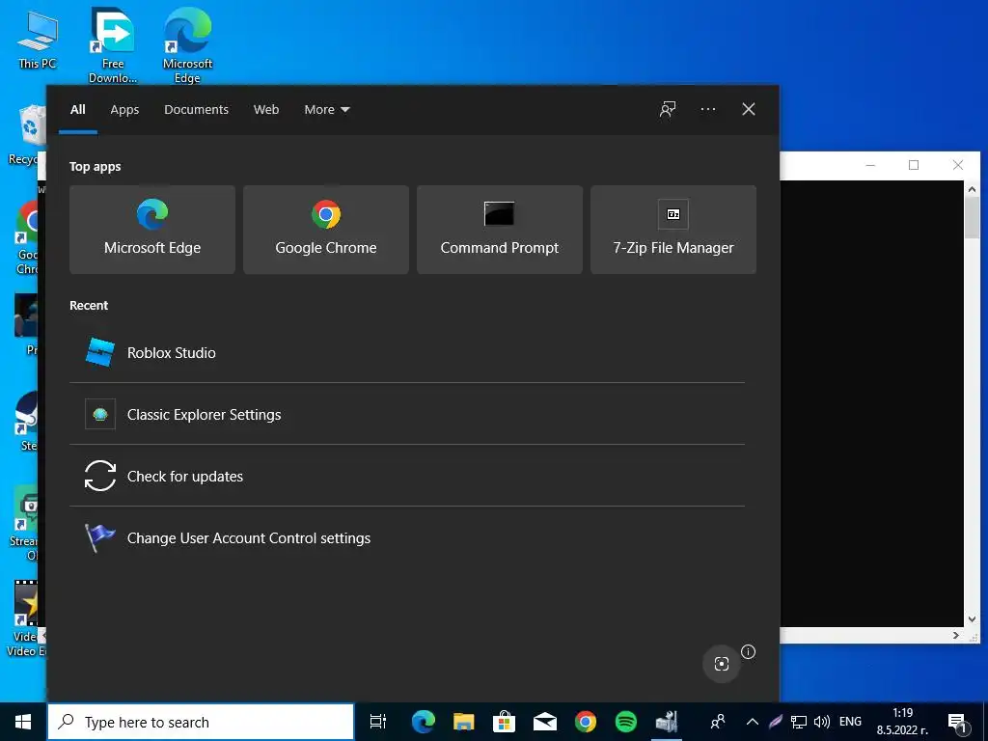Viewport: 988px width, 741px height.
Task: Switch to the Web search tab
Action: [266, 110]
